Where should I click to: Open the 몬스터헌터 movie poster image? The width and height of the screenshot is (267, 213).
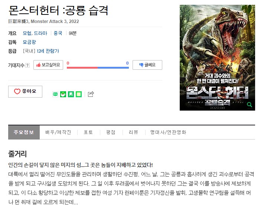[217, 58]
